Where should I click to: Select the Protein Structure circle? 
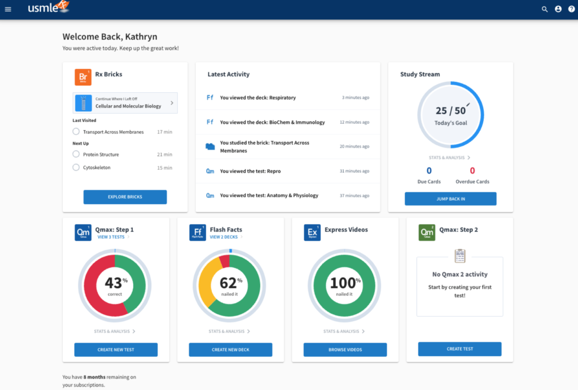[x=76, y=154]
